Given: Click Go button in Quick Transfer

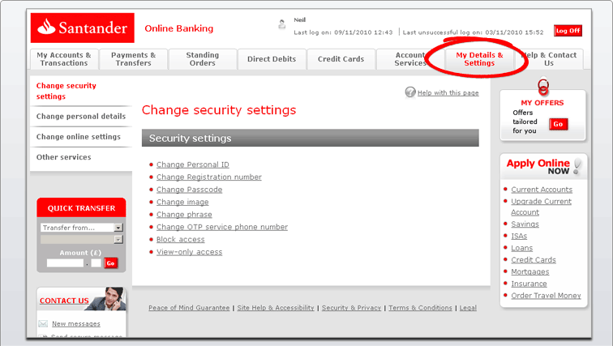Looking at the screenshot, I should point(110,263).
